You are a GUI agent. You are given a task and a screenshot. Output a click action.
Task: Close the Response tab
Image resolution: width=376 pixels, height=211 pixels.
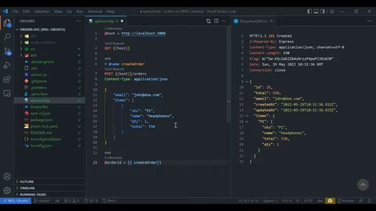[271, 21]
